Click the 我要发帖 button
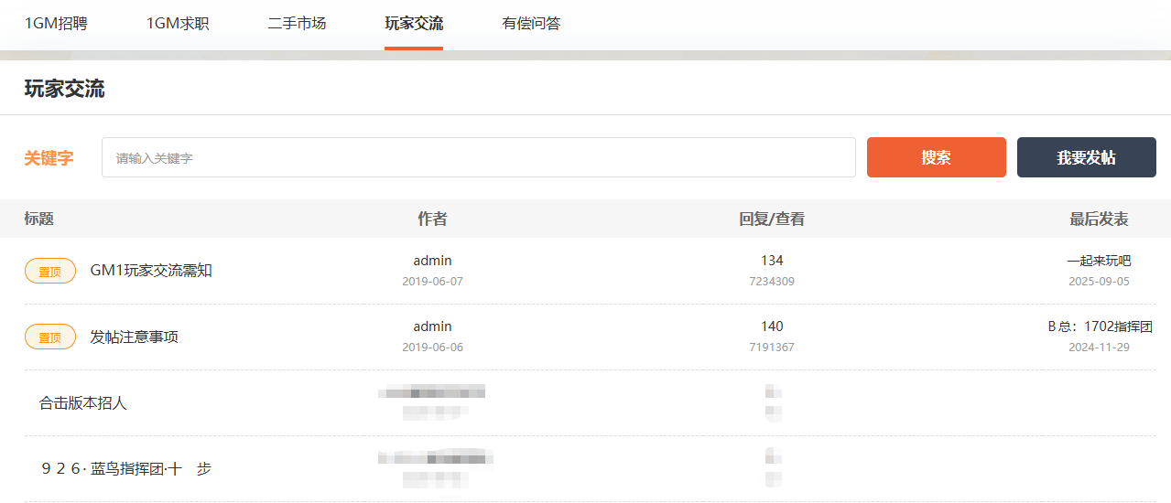 click(x=1087, y=157)
